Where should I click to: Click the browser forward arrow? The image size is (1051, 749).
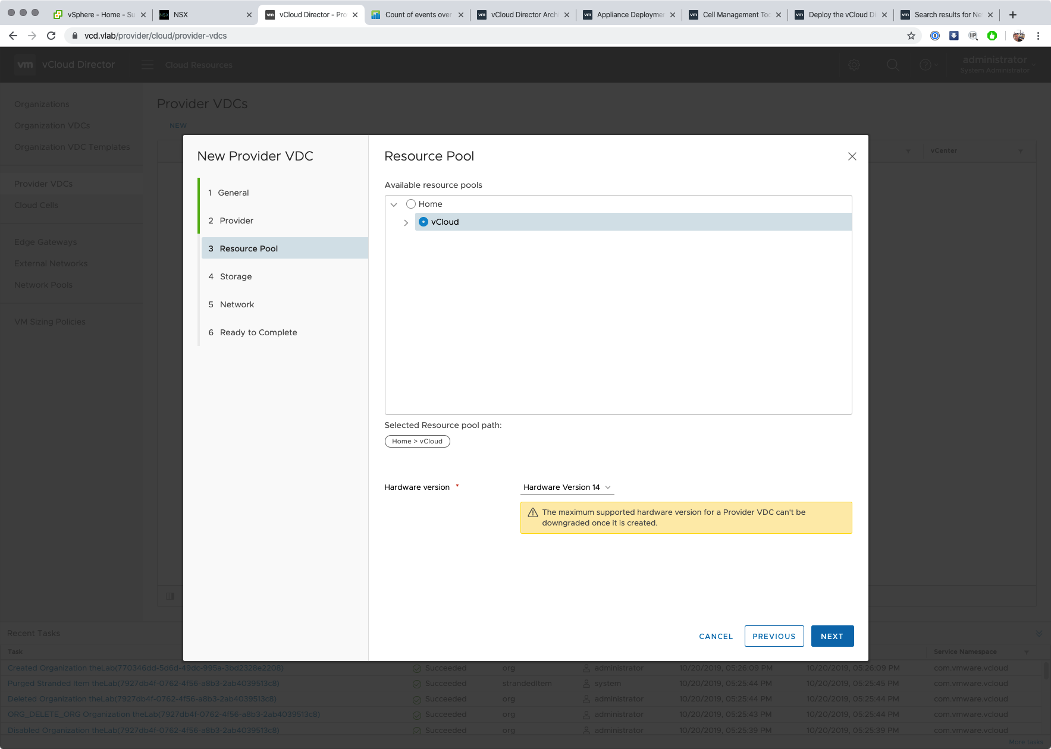click(x=32, y=36)
